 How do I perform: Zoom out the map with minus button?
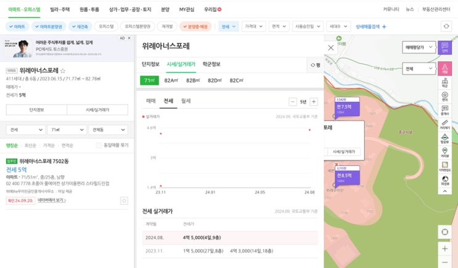coord(444,262)
